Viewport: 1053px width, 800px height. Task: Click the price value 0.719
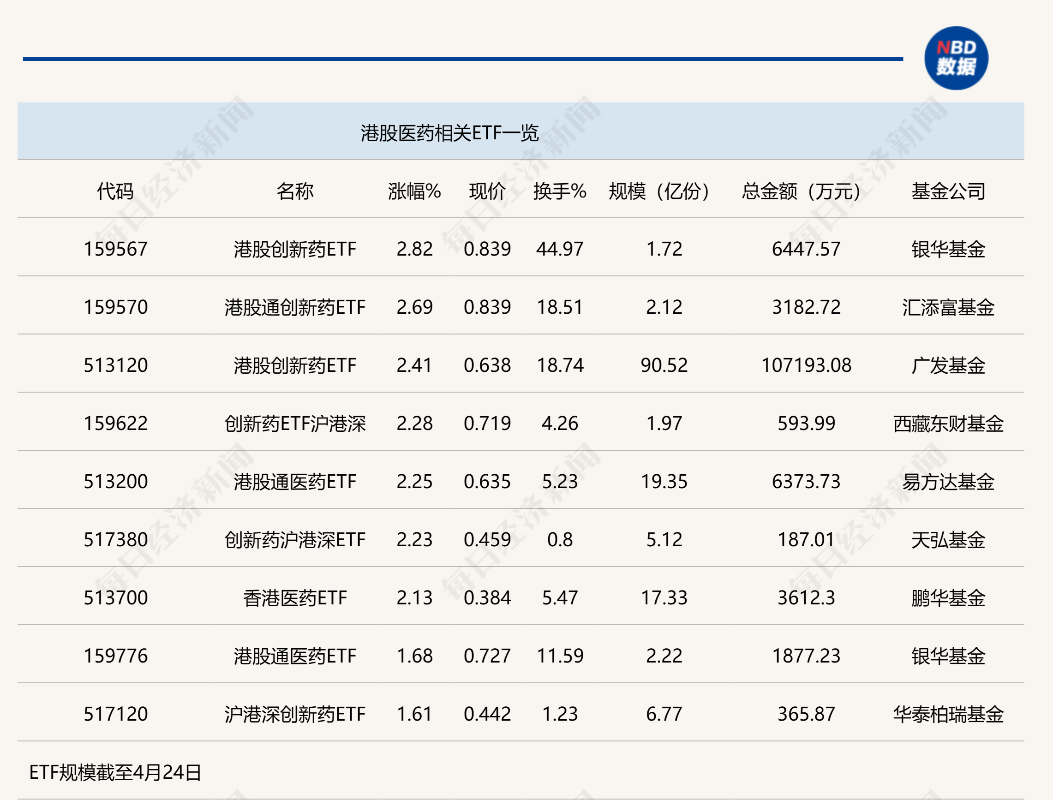[487, 424]
